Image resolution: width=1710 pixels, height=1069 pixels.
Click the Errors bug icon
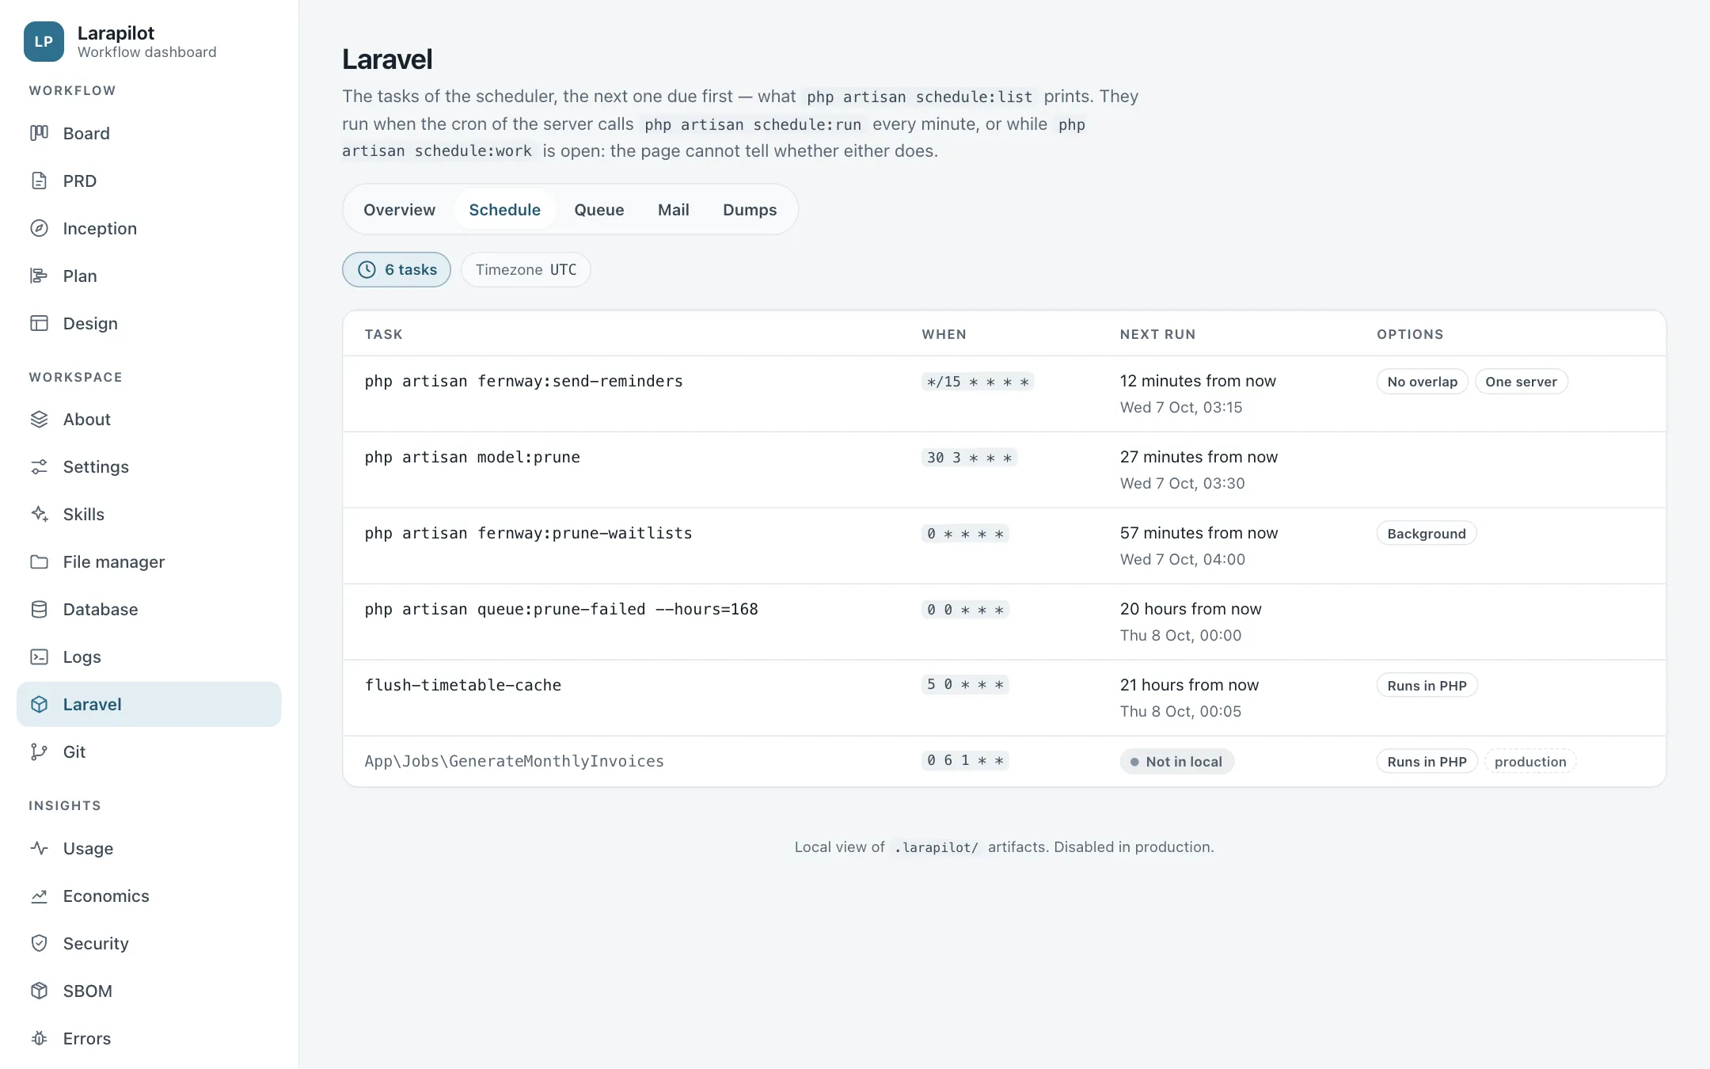(x=39, y=1038)
